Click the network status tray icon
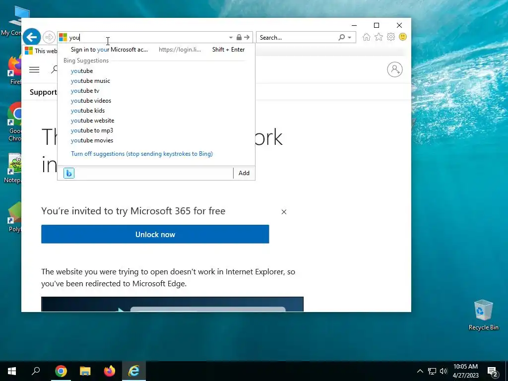The width and height of the screenshot is (508, 381). pos(432,371)
